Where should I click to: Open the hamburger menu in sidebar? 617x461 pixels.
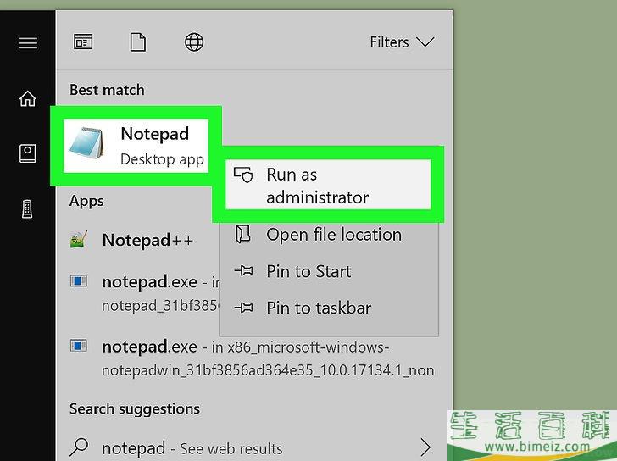pyautogui.click(x=27, y=42)
